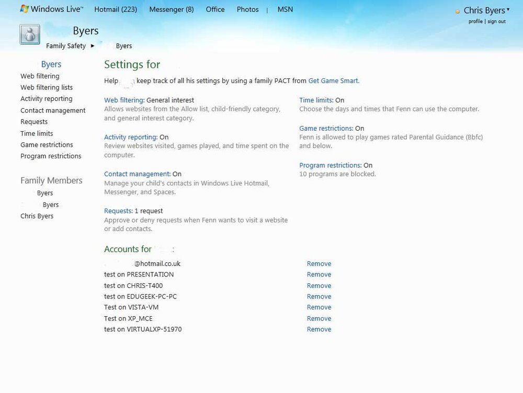Screen dimensions: 523x393
Task: Open the Game restrictions: settings link
Action: tap(326, 129)
